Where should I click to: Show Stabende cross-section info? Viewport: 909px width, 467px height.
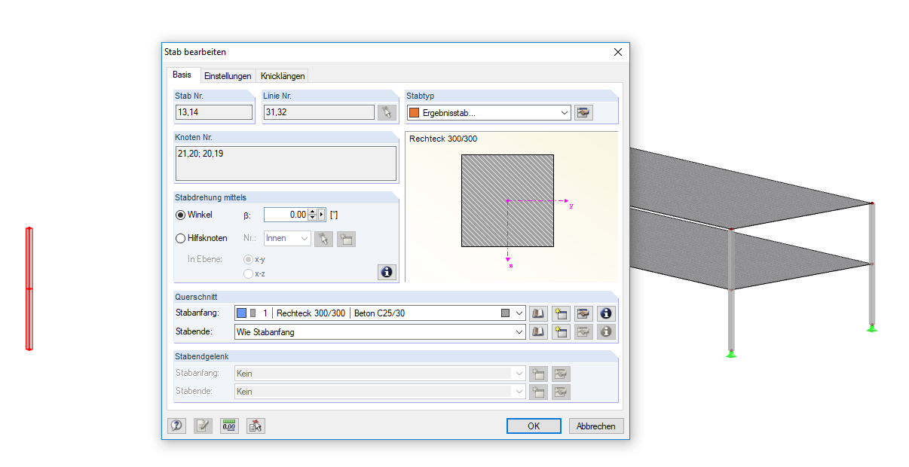606,331
